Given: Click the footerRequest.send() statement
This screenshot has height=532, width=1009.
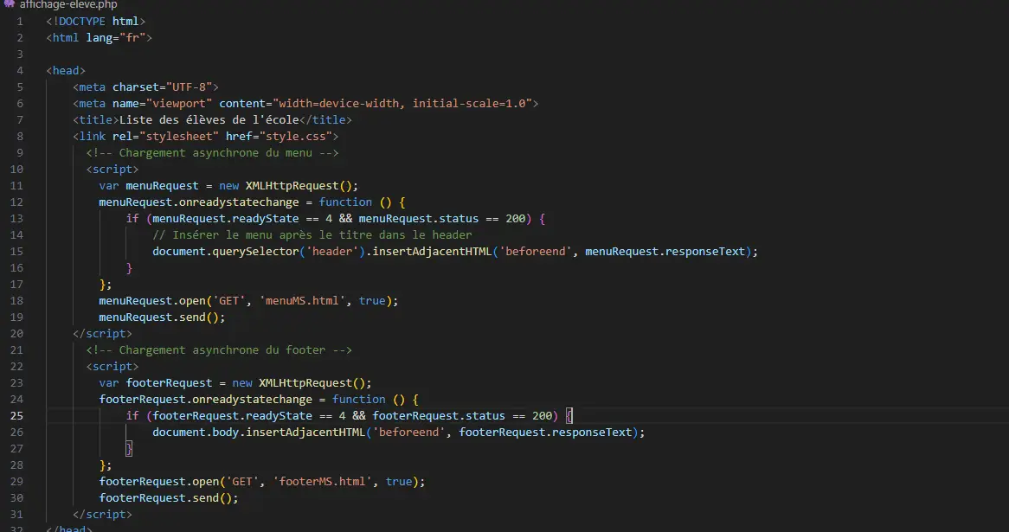Looking at the screenshot, I should pyautogui.click(x=168, y=498).
